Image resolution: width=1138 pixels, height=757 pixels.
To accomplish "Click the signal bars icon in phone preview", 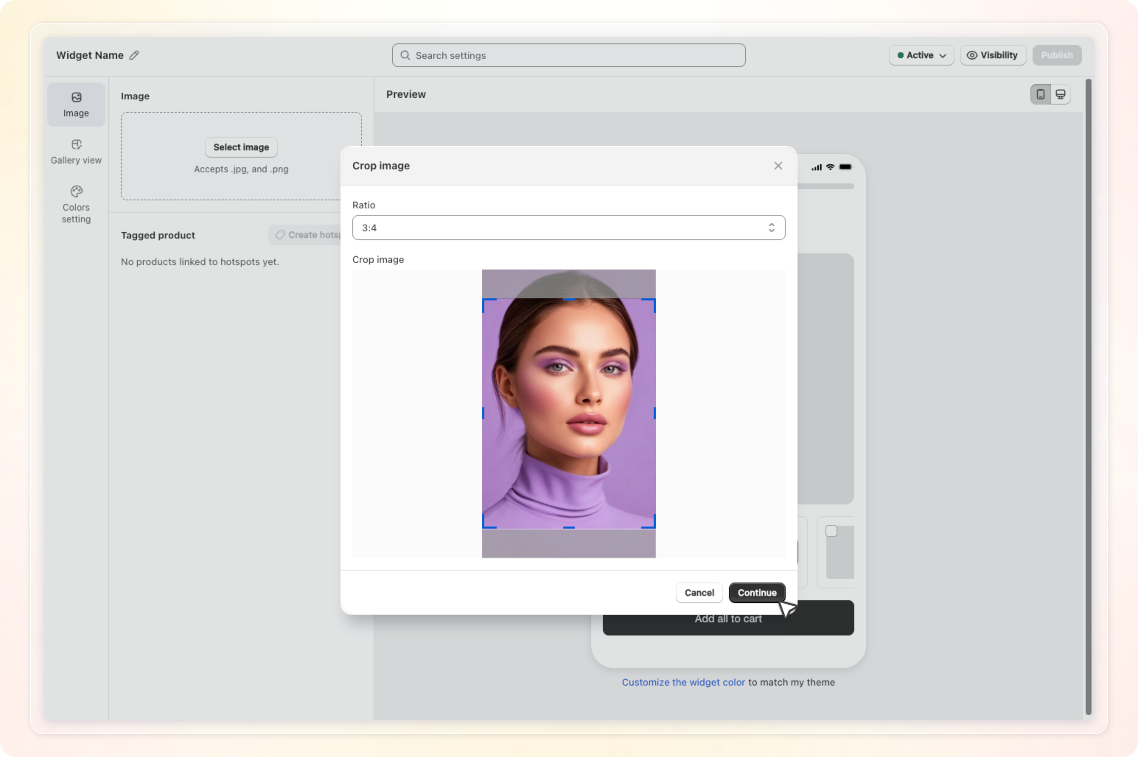I will [816, 167].
